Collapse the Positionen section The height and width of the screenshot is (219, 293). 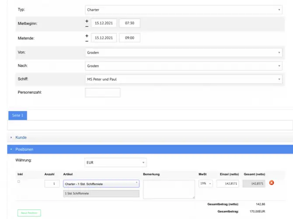[x=24, y=149]
